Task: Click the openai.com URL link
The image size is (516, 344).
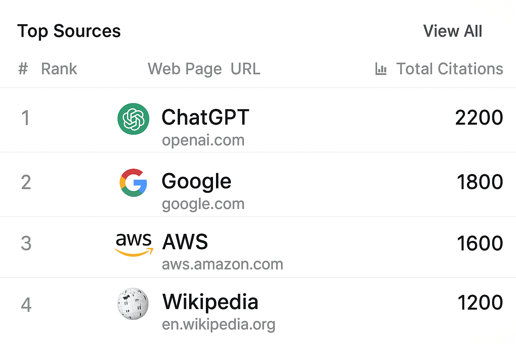Action: [203, 140]
